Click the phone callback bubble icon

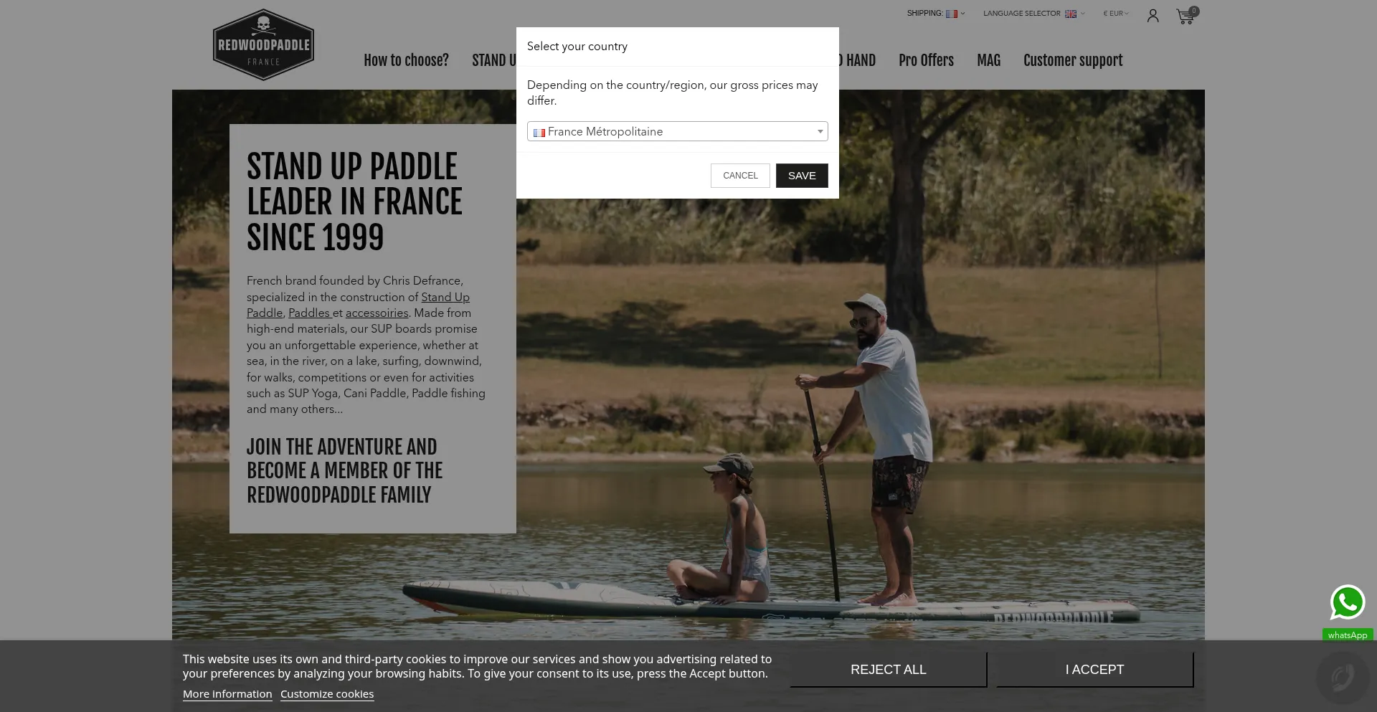click(1343, 678)
